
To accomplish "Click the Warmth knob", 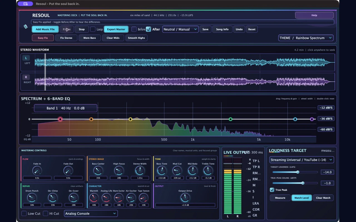I will click(x=94, y=198).
